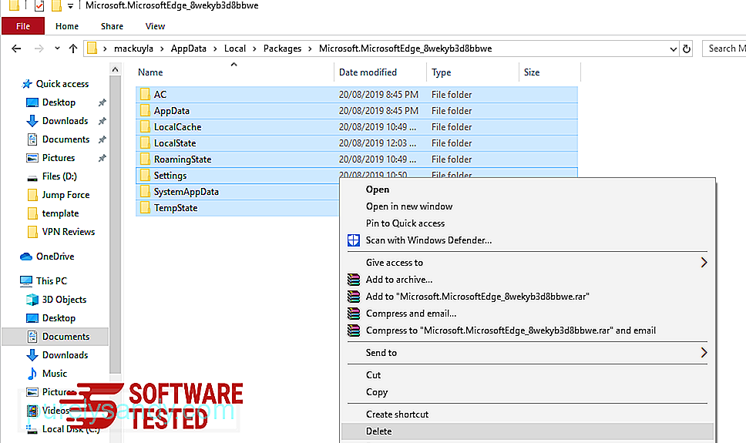The image size is (746, 443).
Task: Select the Settings folder icon
Action: [x=145, y=175]
